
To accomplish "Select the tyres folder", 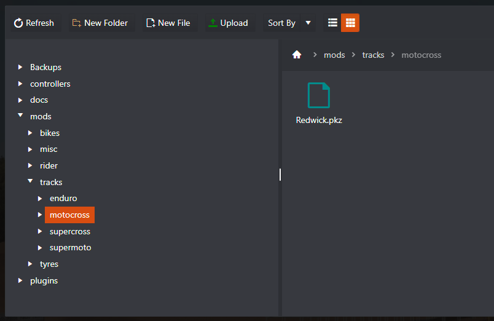I will point(49,264).
